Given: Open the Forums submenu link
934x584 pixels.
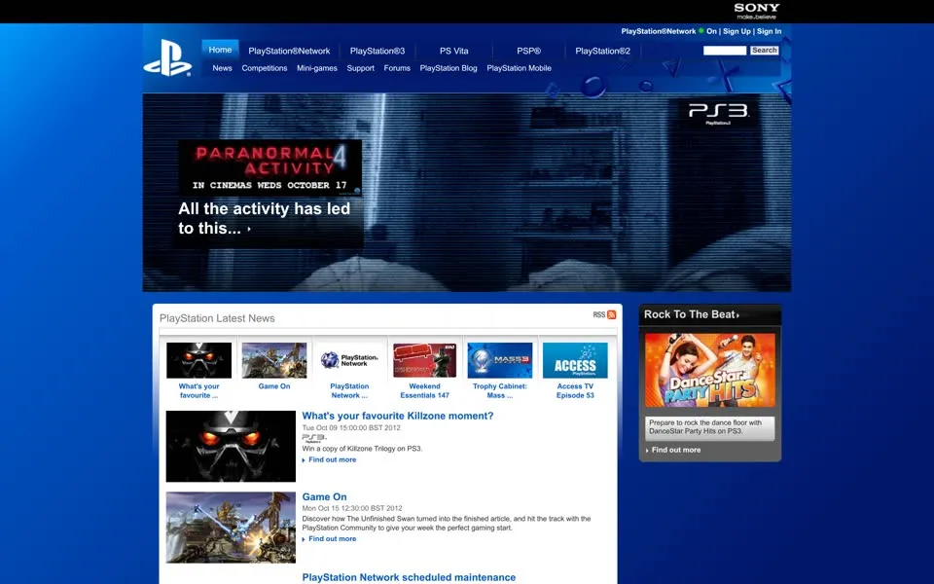Looking at the screenshot, I should pyautogui.click(x=397, y=68).
